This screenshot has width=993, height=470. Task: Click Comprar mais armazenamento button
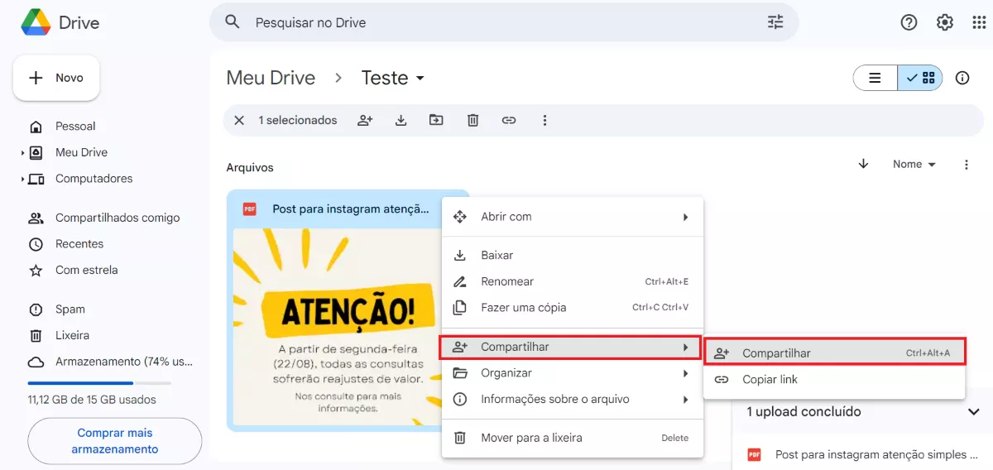(114, 441)
